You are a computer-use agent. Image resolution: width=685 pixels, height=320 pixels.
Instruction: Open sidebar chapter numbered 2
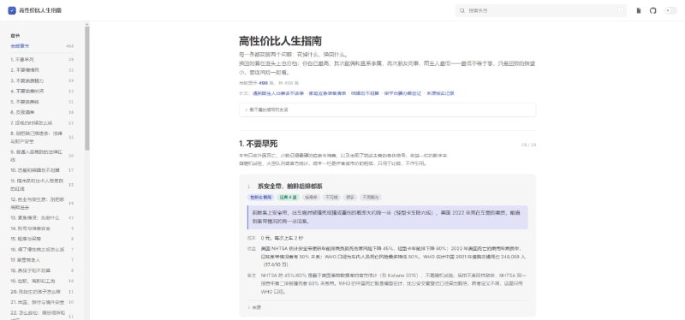pos(42,70)
